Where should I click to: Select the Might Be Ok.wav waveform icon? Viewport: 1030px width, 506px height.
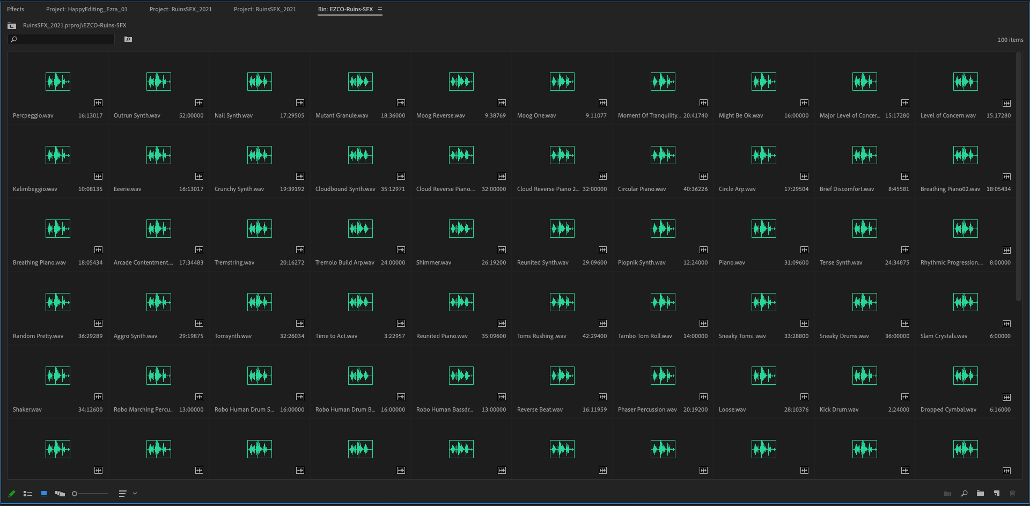coord(764,82)
